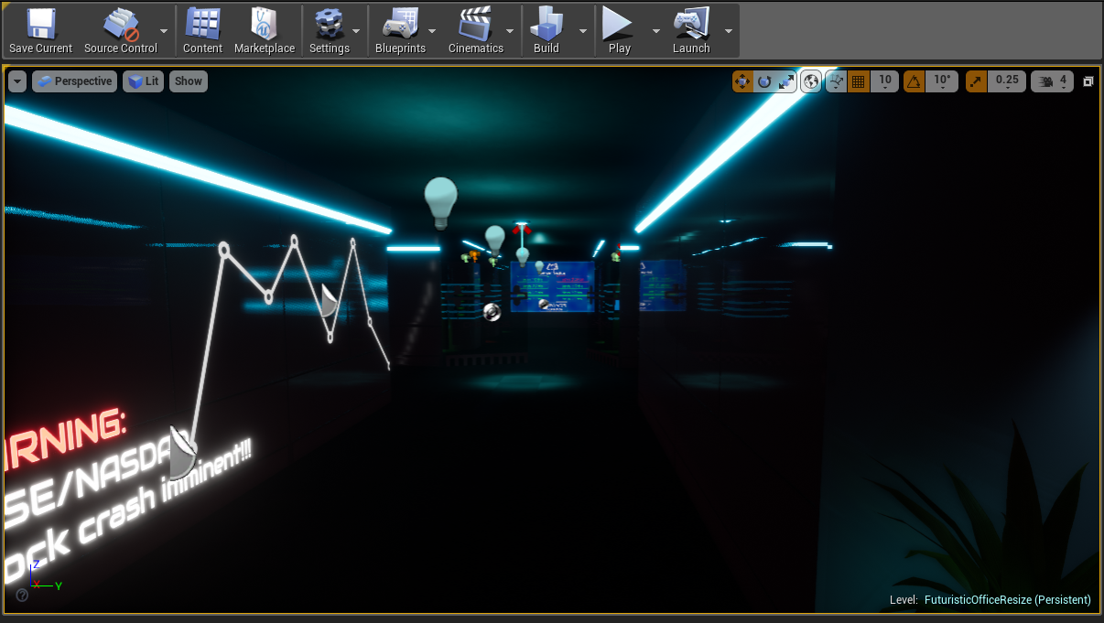The width and height of the screenshot is (1104, 623).
Task: Open the camera speed dropdown
Action: (x=1053, y=81)
